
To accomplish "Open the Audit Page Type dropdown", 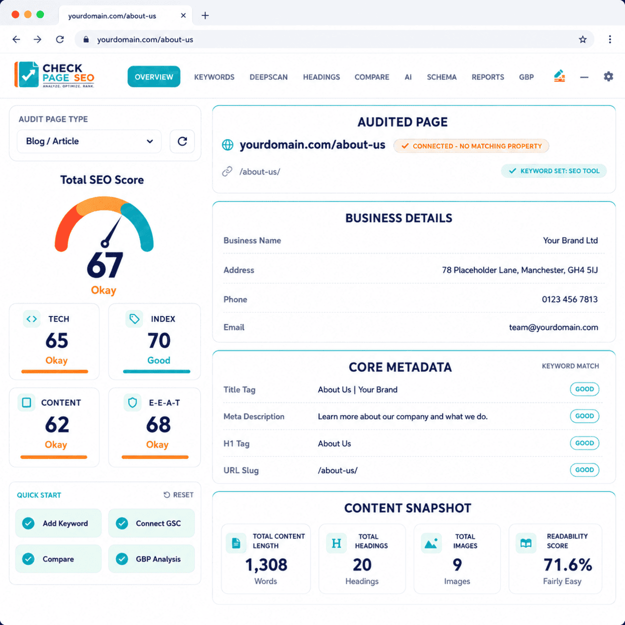I will point(89,141).
